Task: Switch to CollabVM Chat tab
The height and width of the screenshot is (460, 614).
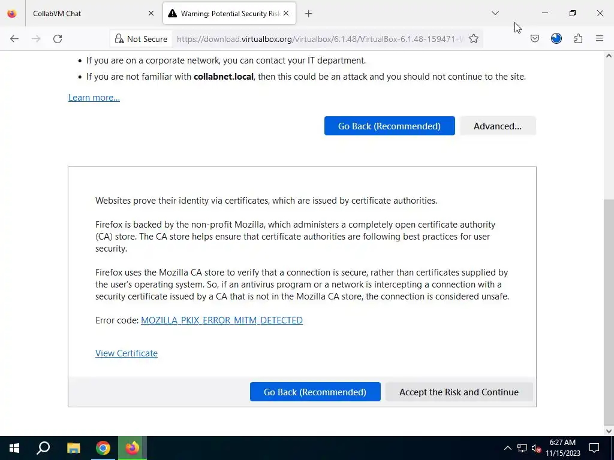Action: pyautogui.click(x=91, y=14)
